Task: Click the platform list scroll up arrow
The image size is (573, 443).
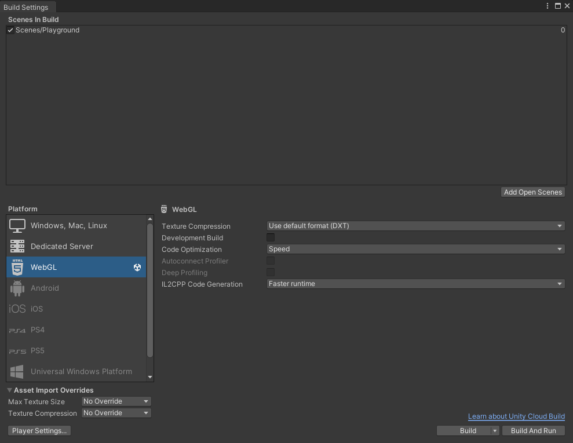Action: pyautogui.click(x=150, y=219)
